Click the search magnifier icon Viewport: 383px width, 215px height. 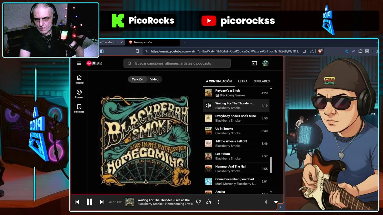(x=130, y=63)
